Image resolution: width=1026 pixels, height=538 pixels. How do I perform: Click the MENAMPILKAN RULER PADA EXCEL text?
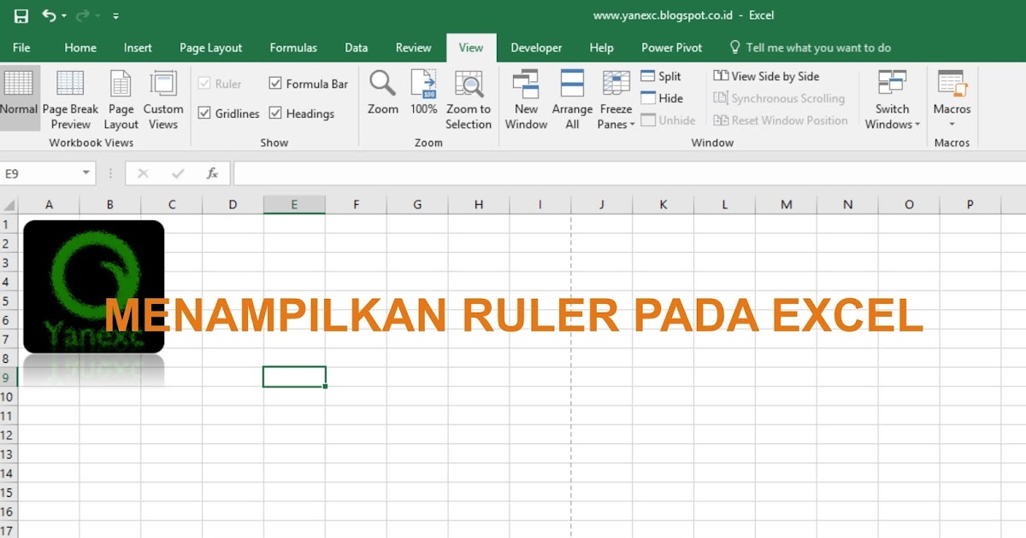514,316
